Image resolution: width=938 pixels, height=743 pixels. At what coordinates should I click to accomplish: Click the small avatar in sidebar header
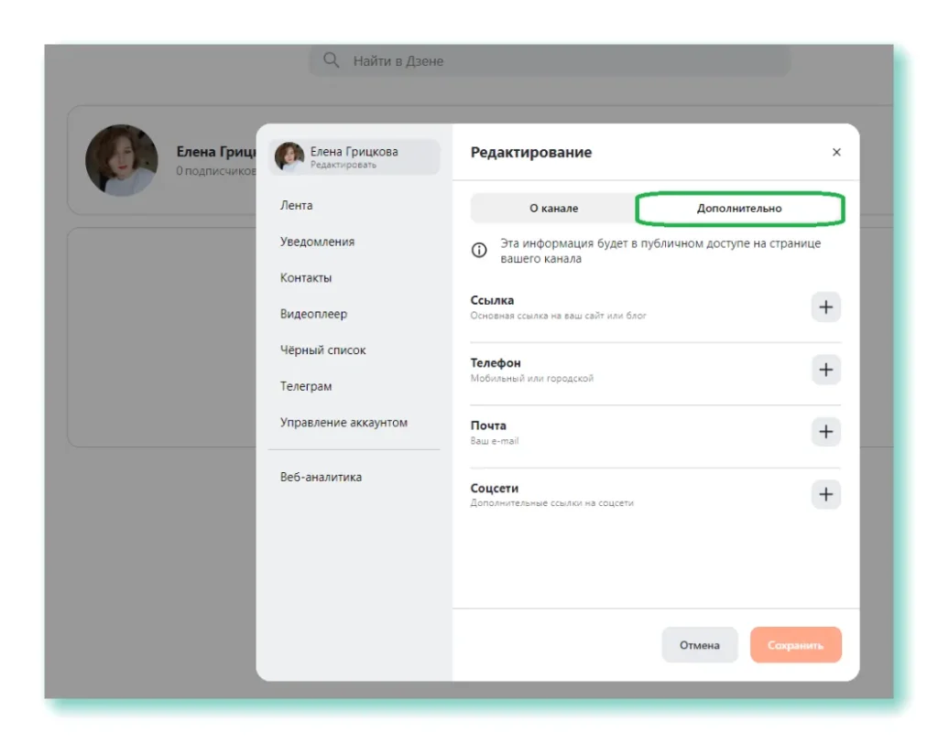(x=289, y=156)
